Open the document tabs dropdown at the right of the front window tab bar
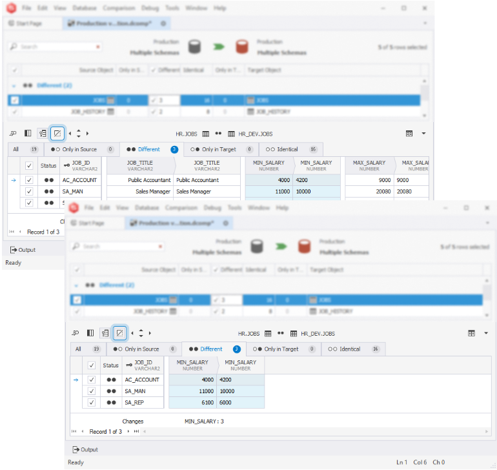 [x=487, y=223]
